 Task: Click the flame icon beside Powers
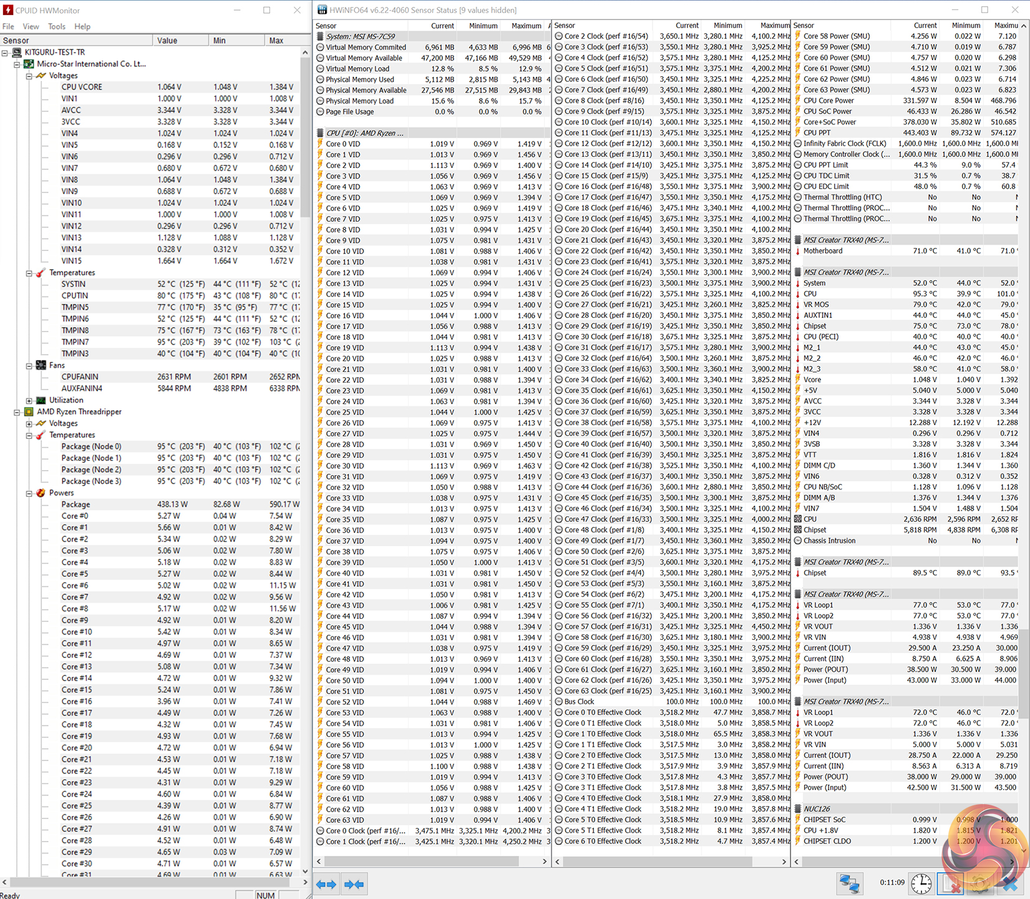tap(41, 493)
